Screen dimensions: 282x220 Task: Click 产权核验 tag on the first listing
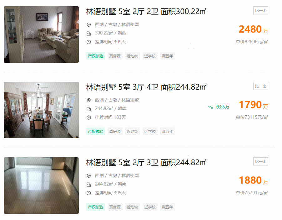[95, 56]
